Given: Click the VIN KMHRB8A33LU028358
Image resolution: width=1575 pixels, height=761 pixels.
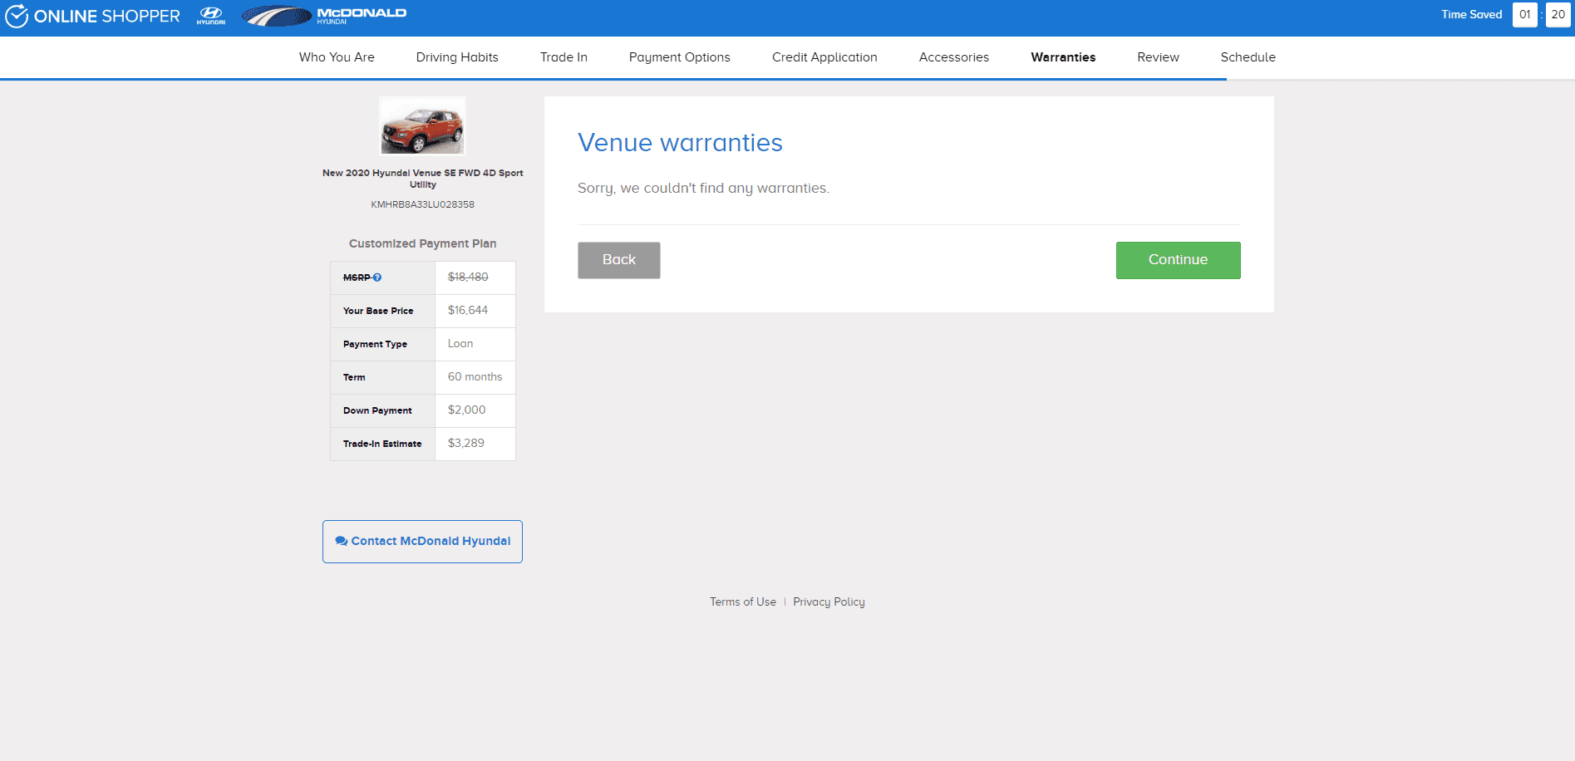Looking at the screenshot, I should [x=422, y=204].
